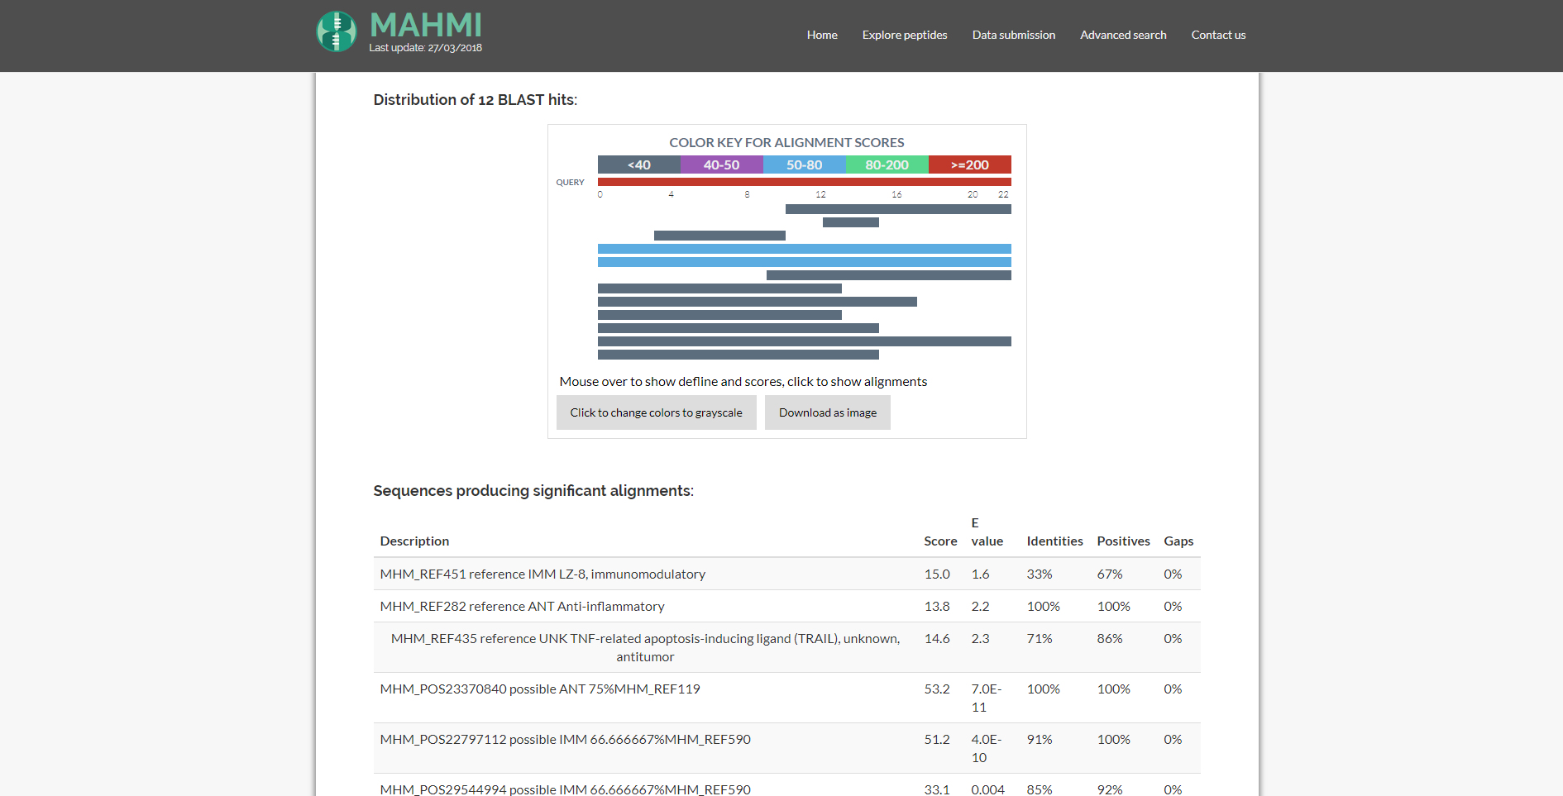The image size is (1563, 796).
Task: Open the Home menu item
Action: [x=821, y=35]
